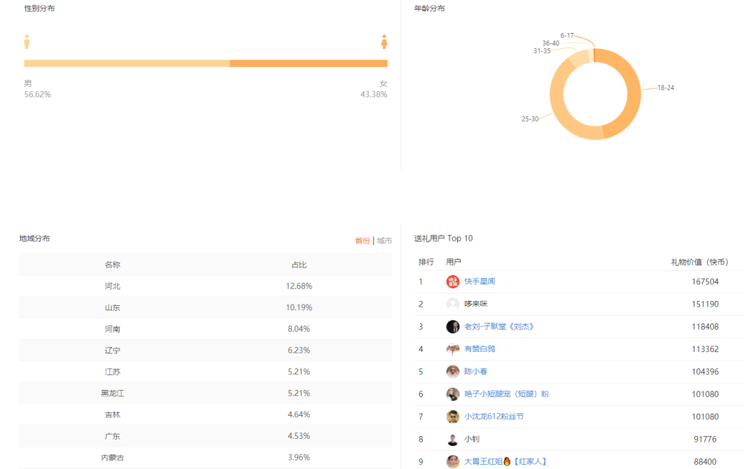Open 老刘-子默堂 avatar picture
The width and height of the screenshot is (756, 469).
point(453,327)
